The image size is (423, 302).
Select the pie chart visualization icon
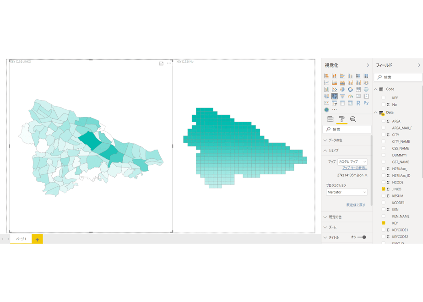tap(342, 90)
